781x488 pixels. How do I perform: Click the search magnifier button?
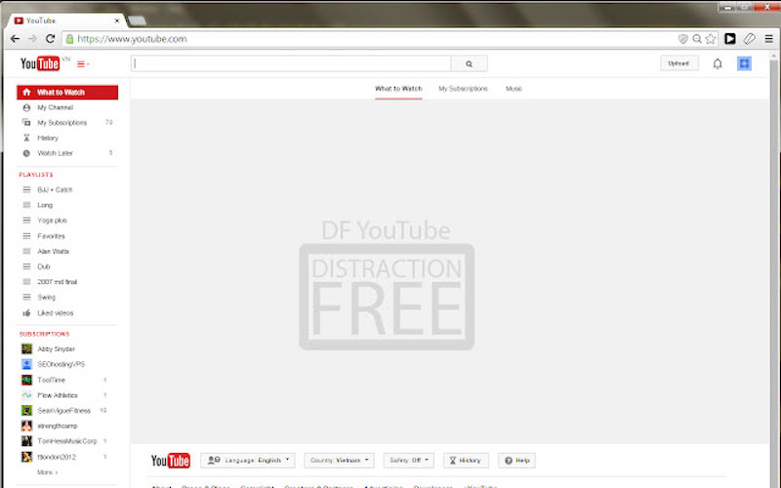(469, 63)
